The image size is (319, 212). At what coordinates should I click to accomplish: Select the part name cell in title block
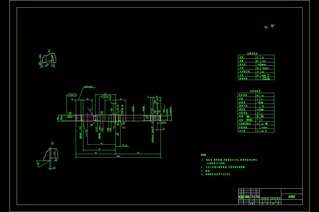(292, 197)
